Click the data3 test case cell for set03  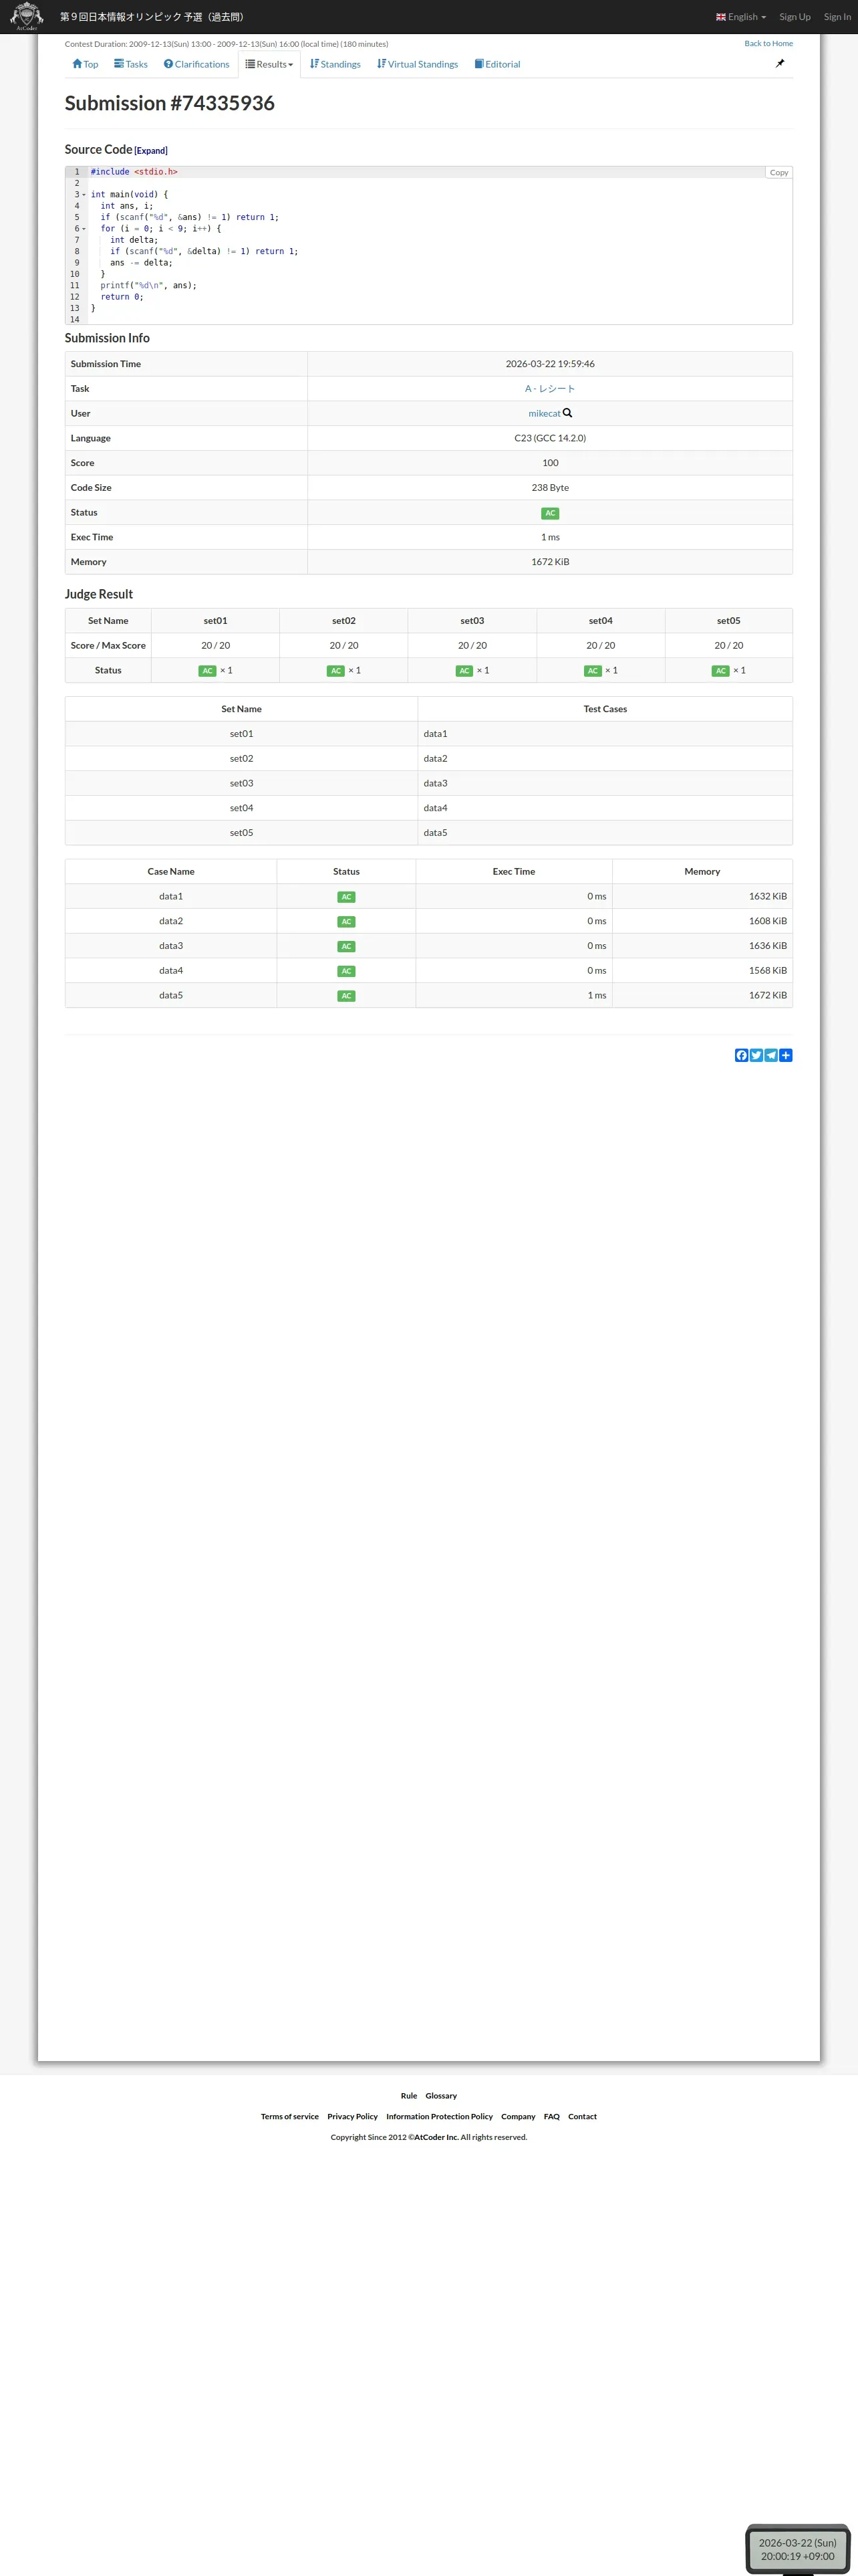[605, 783]
